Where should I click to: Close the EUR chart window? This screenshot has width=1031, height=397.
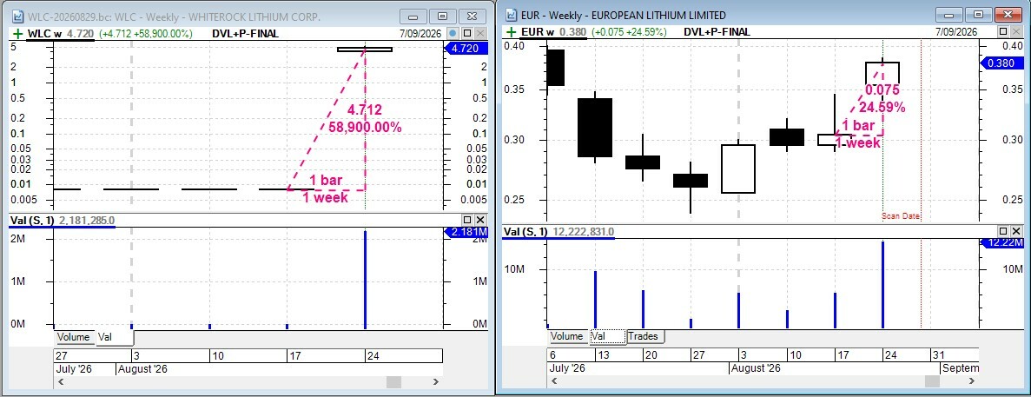(1008, 15)
